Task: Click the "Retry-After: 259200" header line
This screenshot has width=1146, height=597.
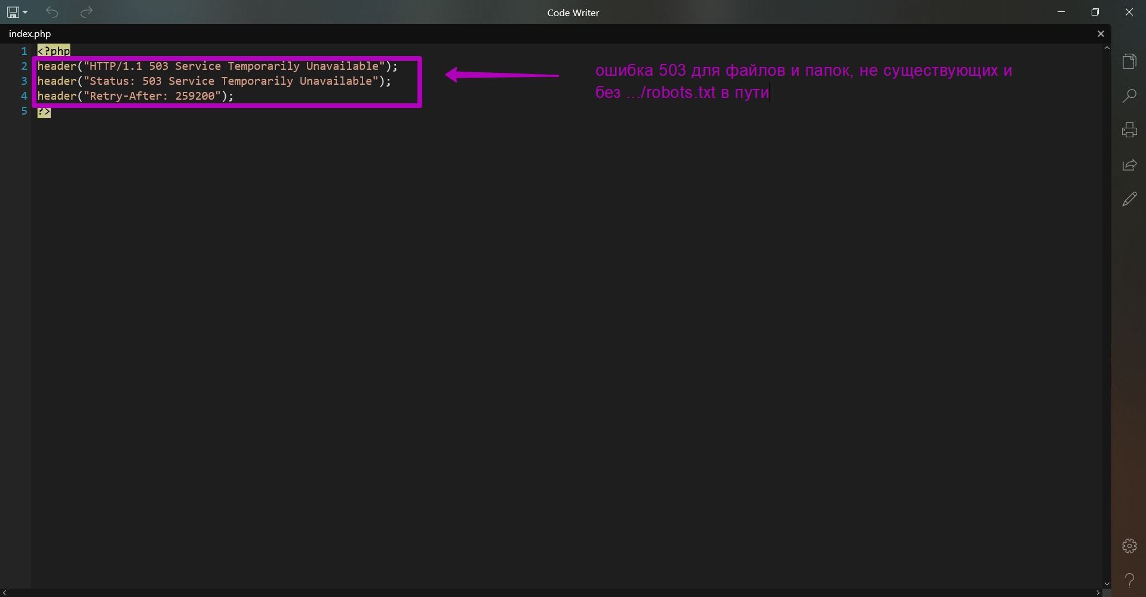Action: [136, 96]
